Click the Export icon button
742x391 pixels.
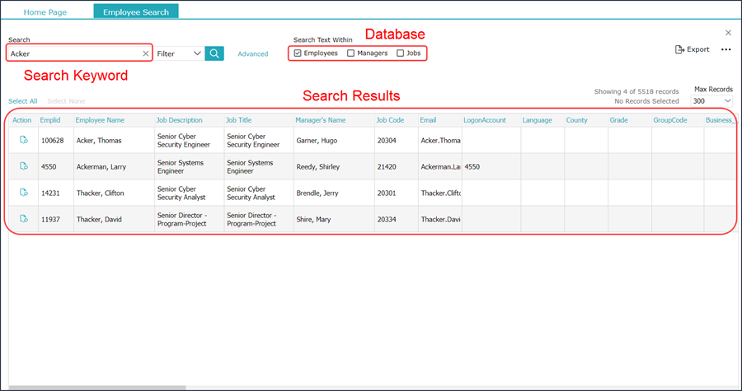(692, 49)
